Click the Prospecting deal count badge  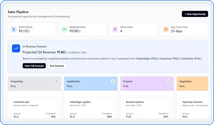click(x=56, y=81)
